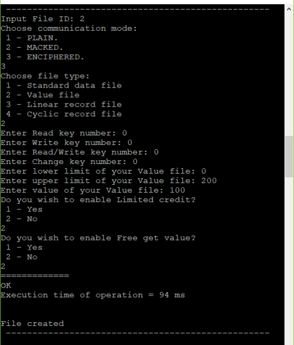Click the '1 - Standard data file' line
Image resolution: width=294 pixels, height=345 pixels.
click(64, 85)
